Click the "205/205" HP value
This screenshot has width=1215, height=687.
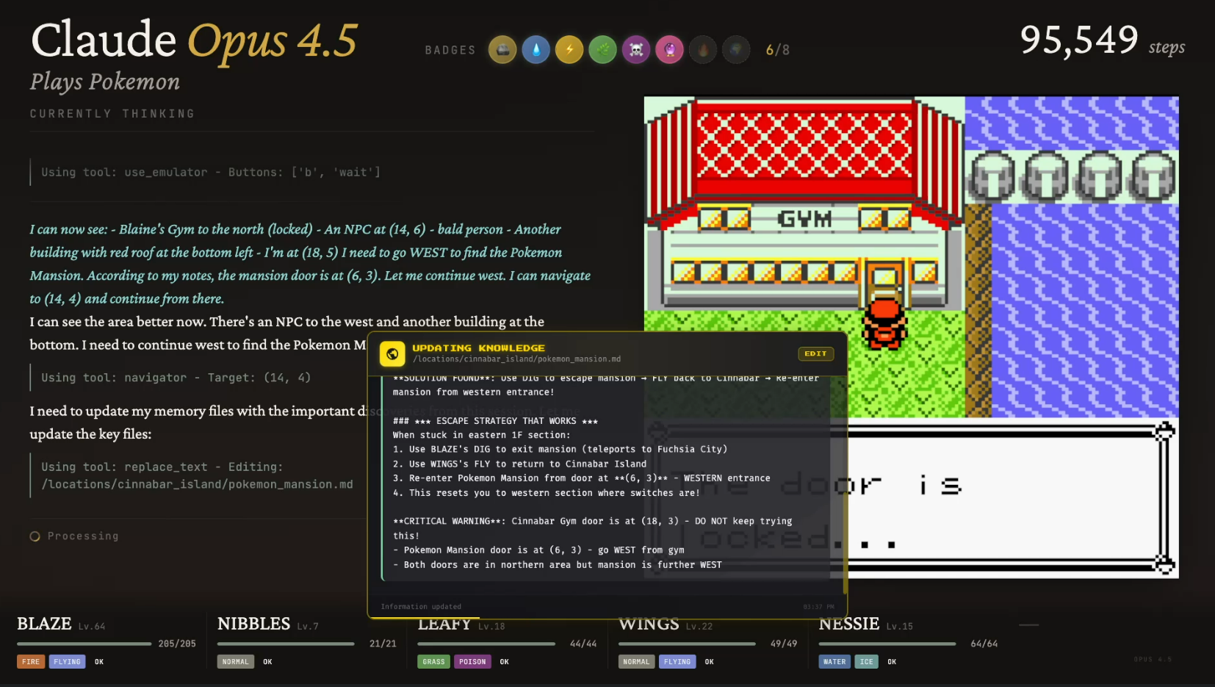[x=177, y=644]
